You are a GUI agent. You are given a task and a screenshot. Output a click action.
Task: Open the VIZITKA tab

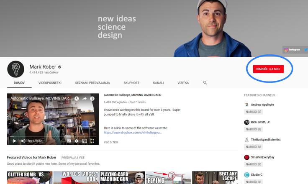[183, 83]
